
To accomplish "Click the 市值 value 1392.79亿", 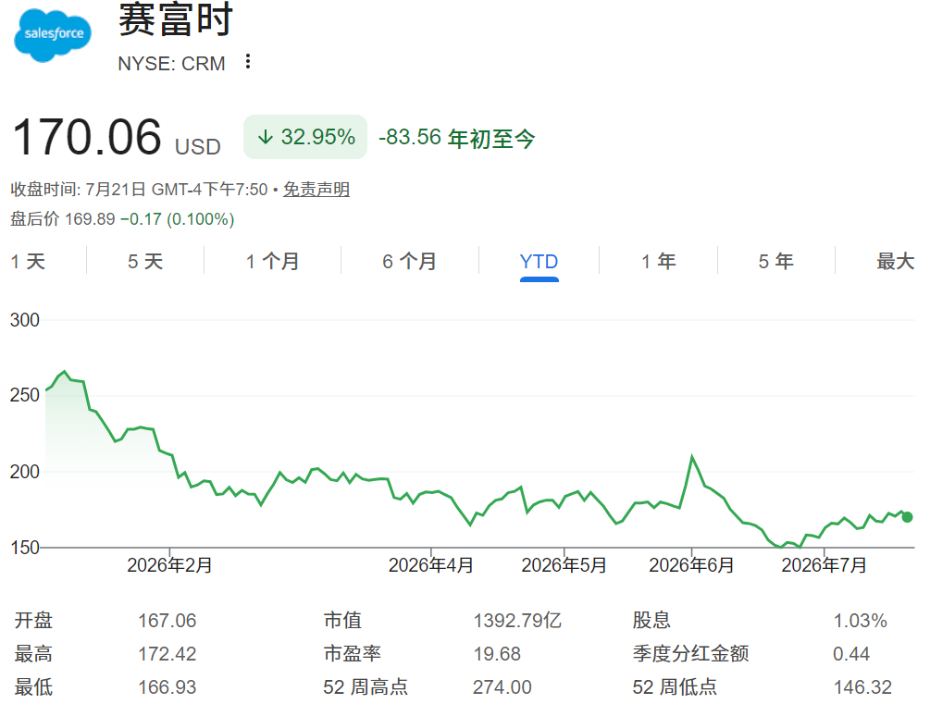I will coord(517,621).
